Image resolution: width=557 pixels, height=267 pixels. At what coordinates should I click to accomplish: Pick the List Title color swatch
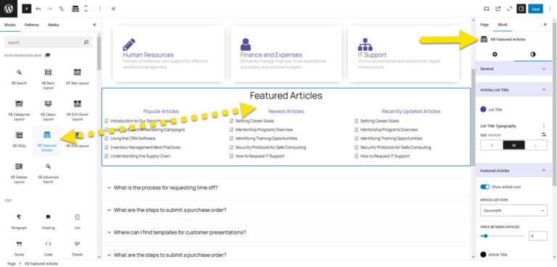pos(483,110)
